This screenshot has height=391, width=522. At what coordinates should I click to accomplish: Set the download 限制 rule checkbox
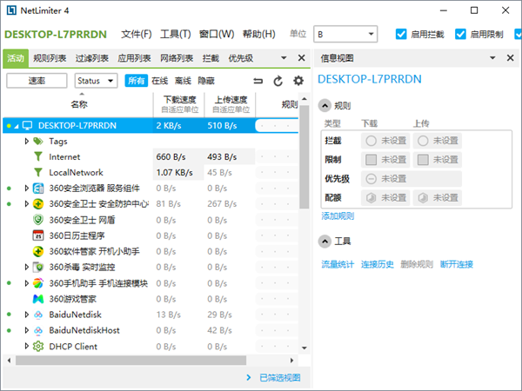[x=371, y=160]
